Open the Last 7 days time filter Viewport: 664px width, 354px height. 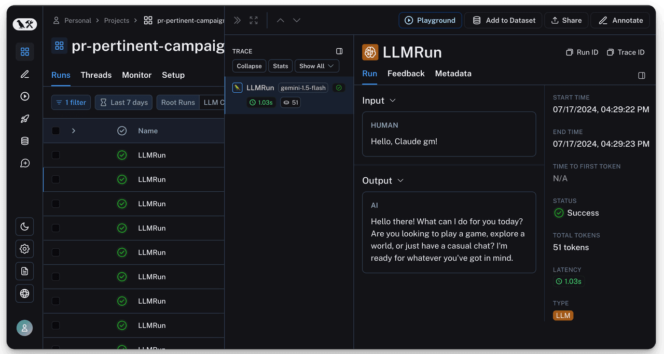pos(124,103)
